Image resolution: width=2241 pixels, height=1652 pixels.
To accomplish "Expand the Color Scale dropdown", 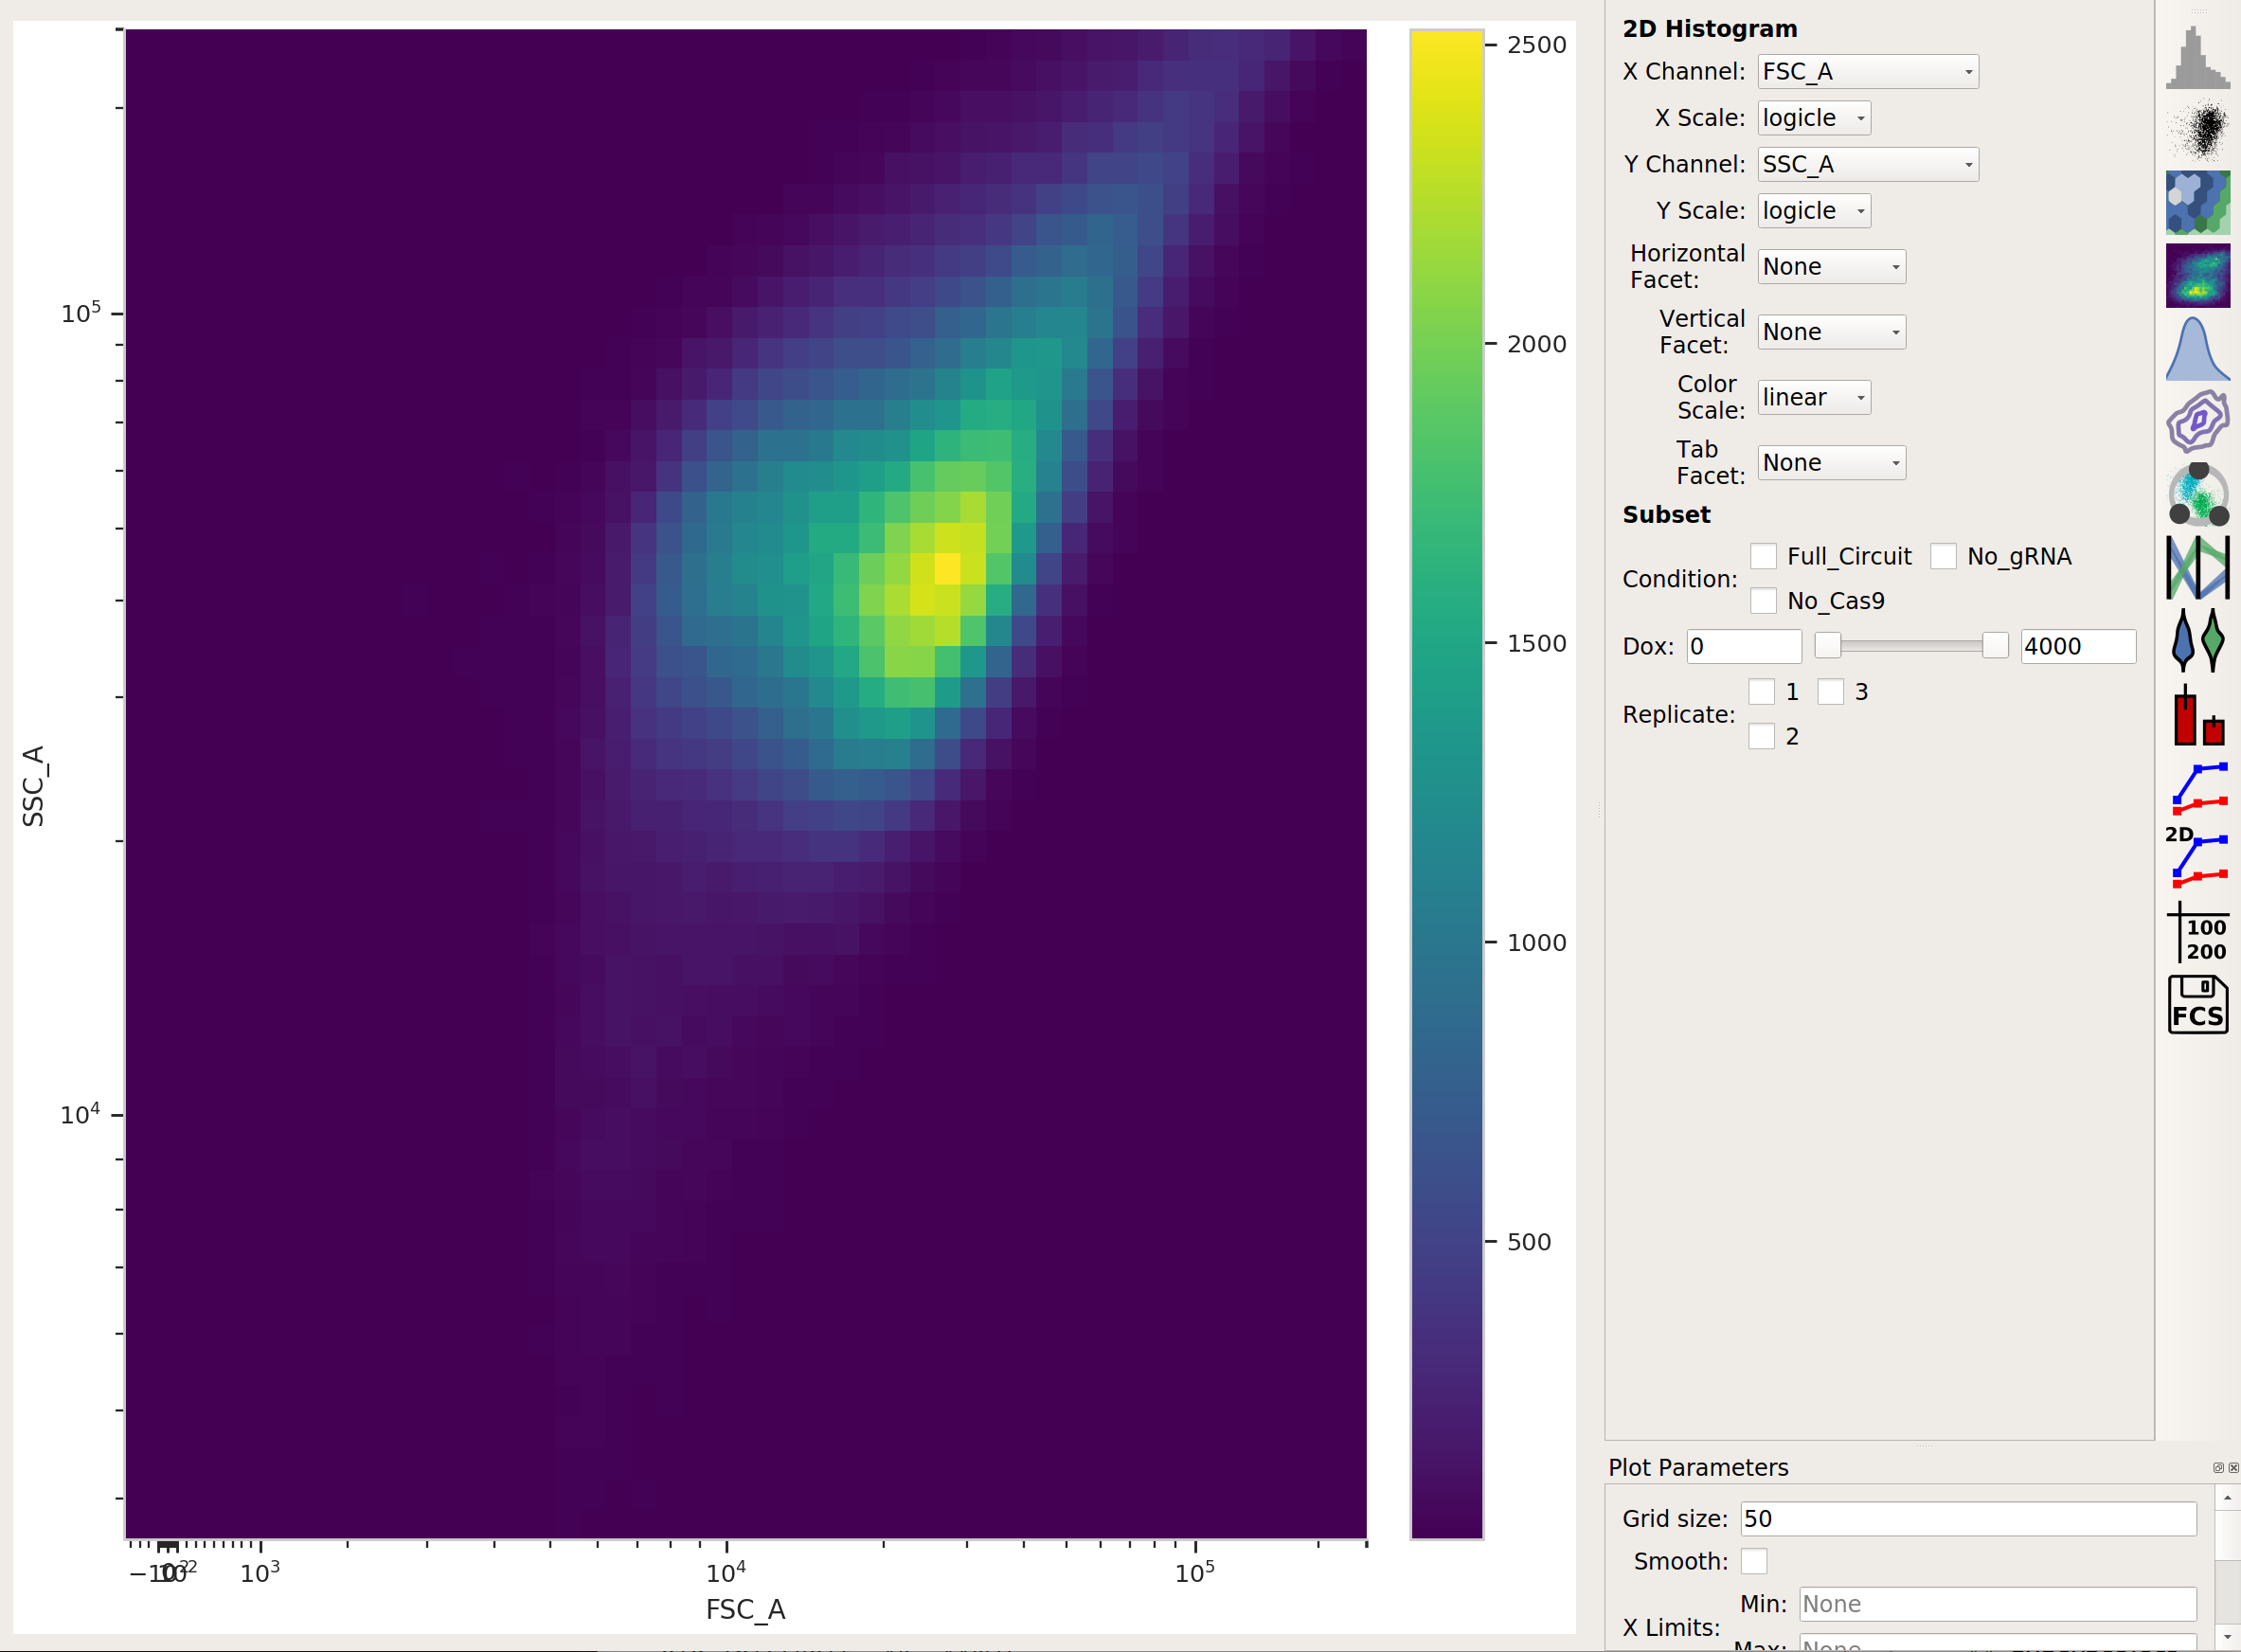I will [1814, 397].
